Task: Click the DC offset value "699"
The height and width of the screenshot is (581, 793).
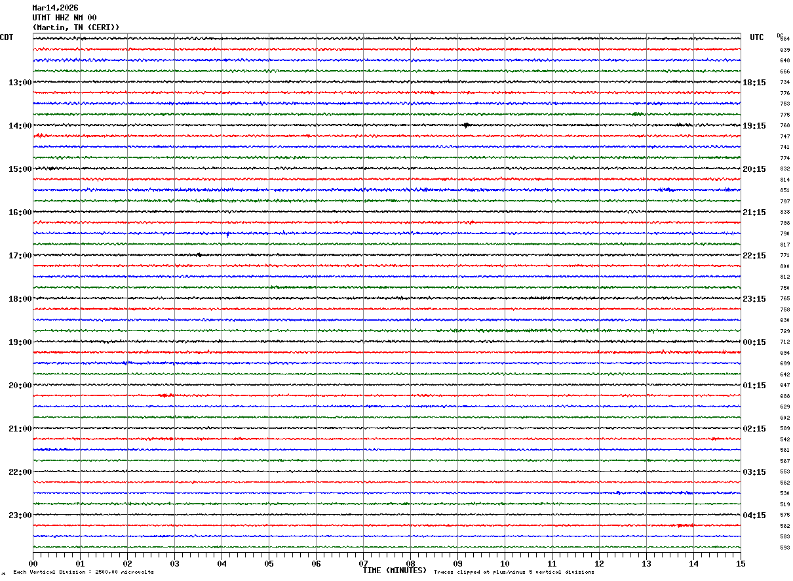Action: coord(784,364)
